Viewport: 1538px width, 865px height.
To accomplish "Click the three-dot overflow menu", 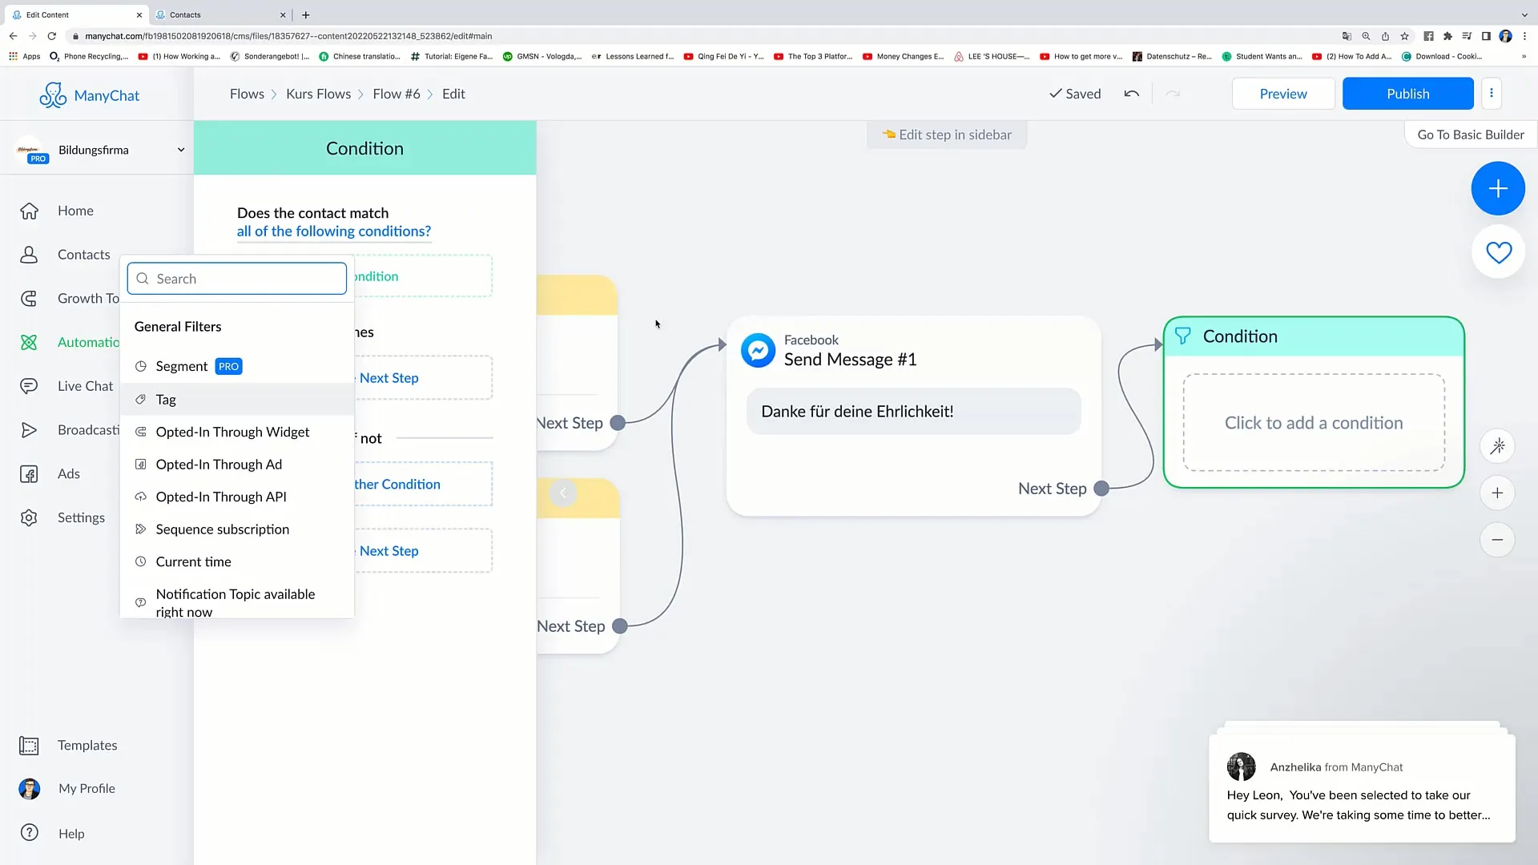I will pyautogui.click(x=1492, y=93).
